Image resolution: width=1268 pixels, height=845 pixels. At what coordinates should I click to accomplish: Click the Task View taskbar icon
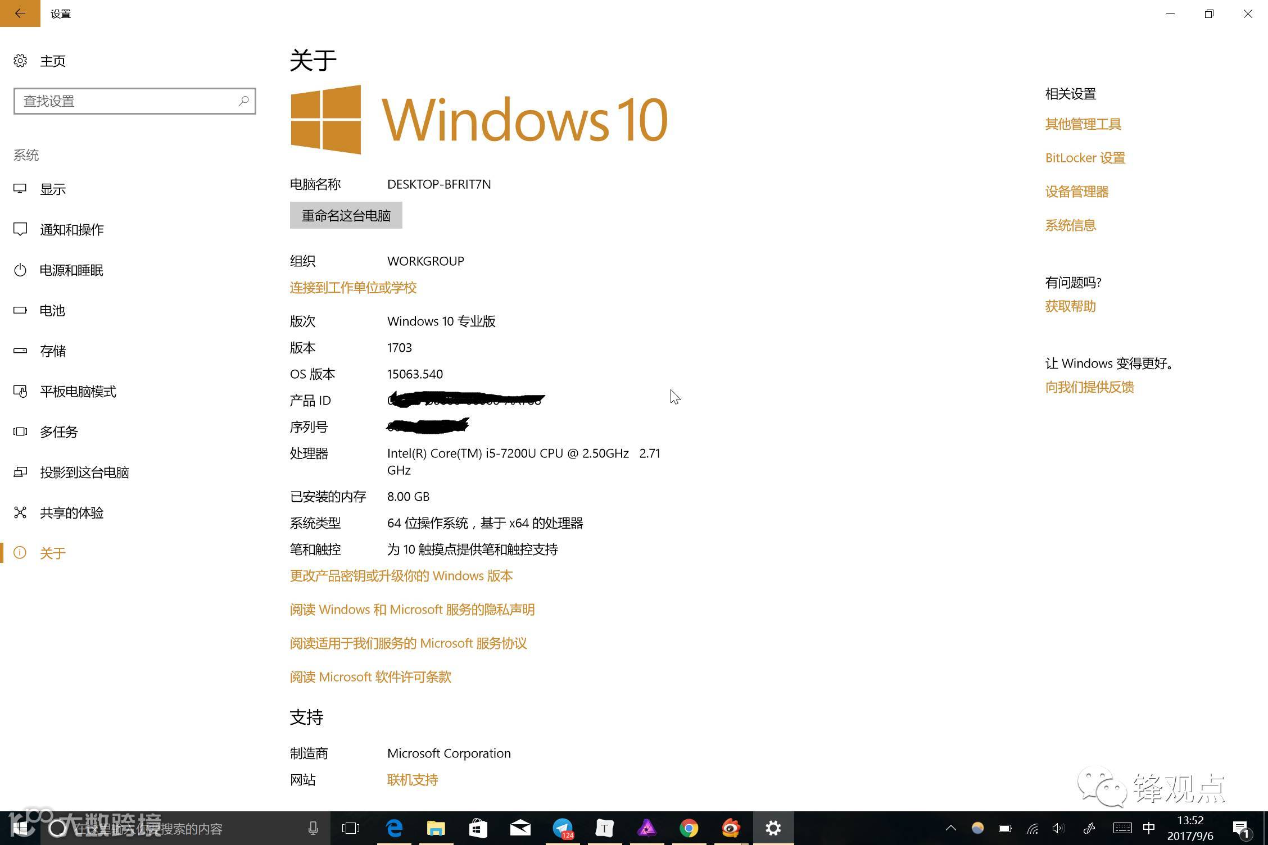click(x=351, y=828)
